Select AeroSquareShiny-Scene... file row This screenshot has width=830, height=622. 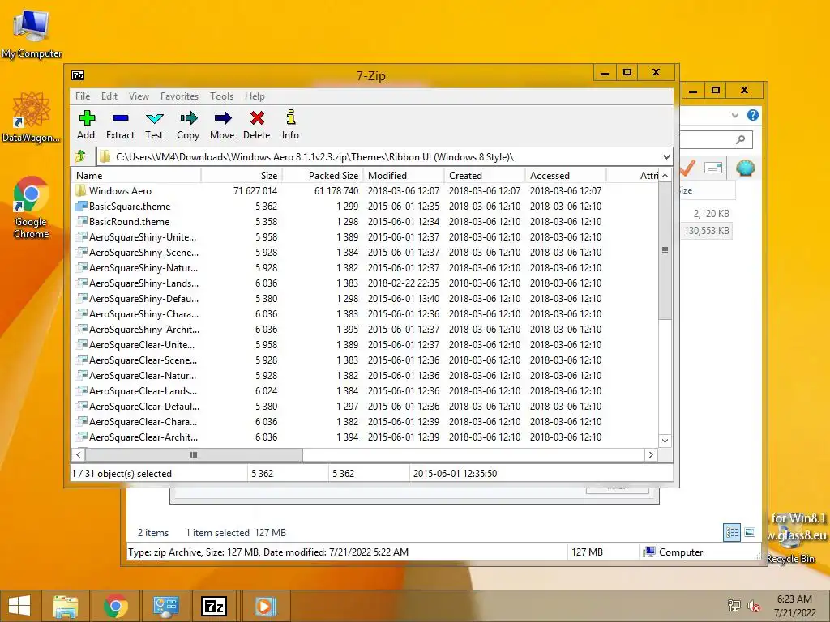point(365,253)
